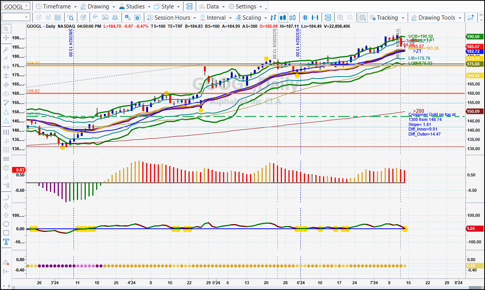
Task: Click the study chart frame icon
Action: 105,18
